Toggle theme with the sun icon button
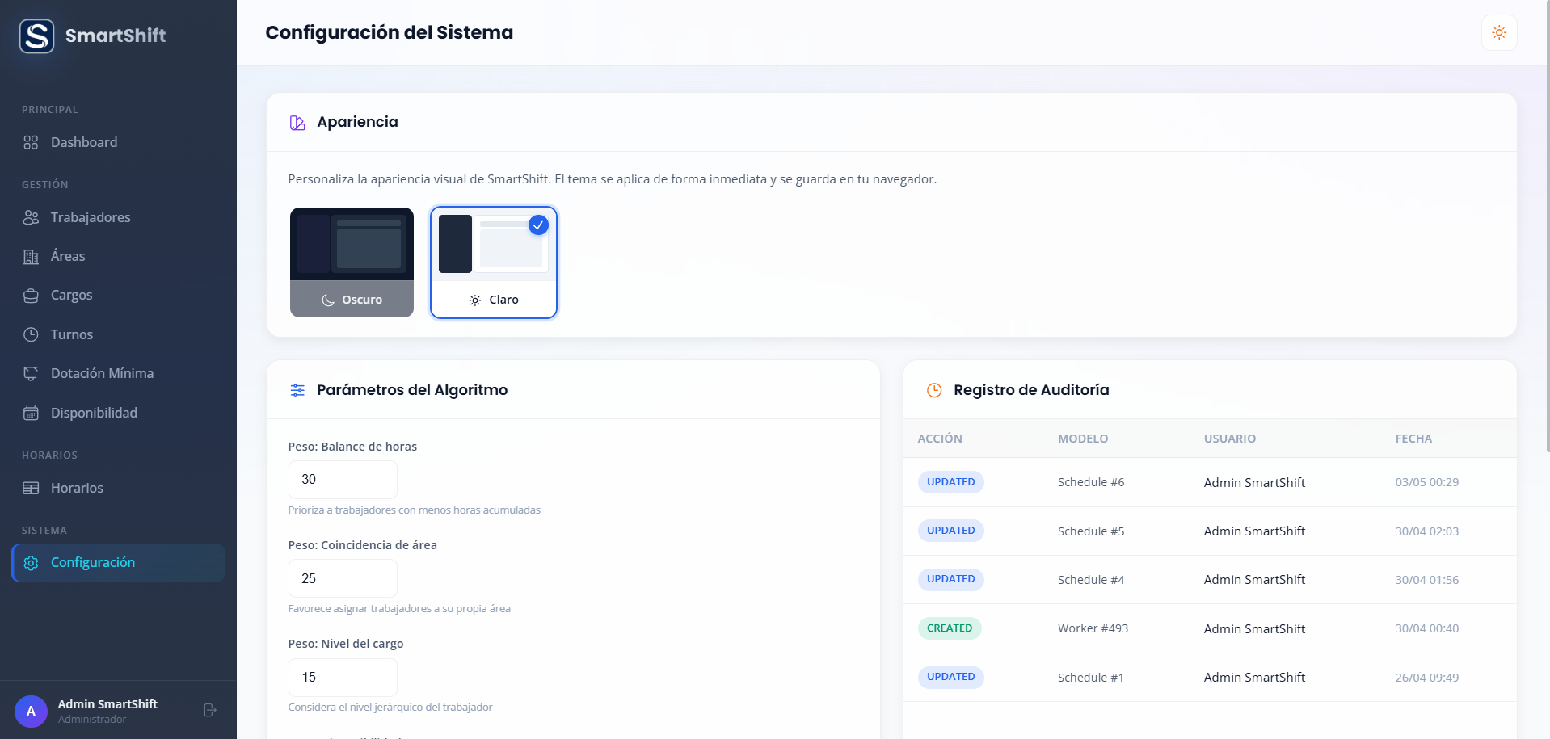Image resolution: width=1550 pixels, height=739 pixels. pos(1499,33)
